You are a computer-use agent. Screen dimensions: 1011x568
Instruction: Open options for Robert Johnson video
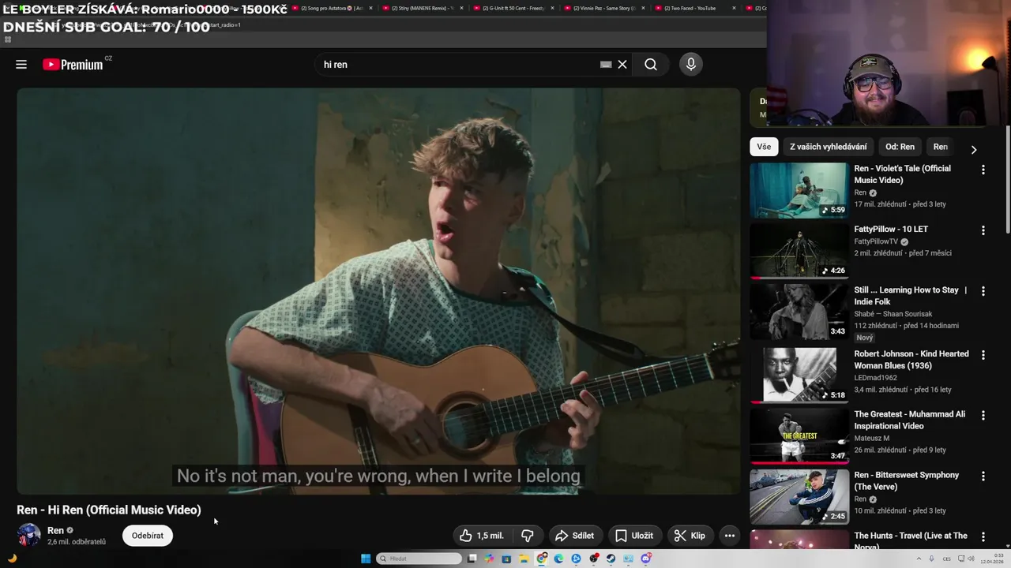pos(983,355)
